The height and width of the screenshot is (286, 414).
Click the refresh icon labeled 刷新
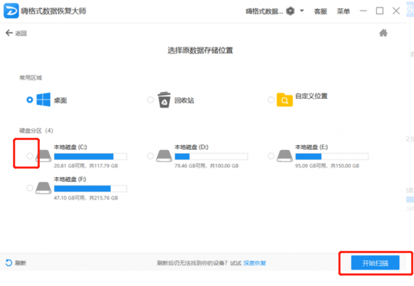[x=9, y=263]
